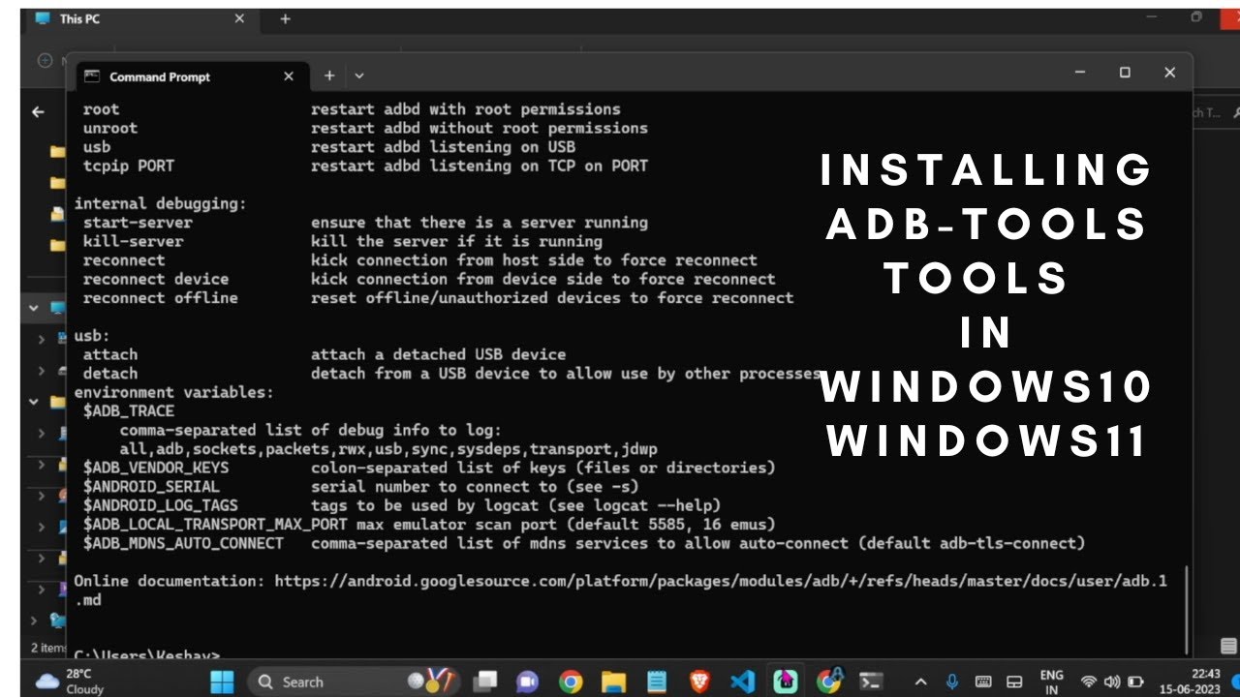Screen dimensions: 1240x697
Task: Close the Command Prompt tab
Action: [x=289, y=76]
